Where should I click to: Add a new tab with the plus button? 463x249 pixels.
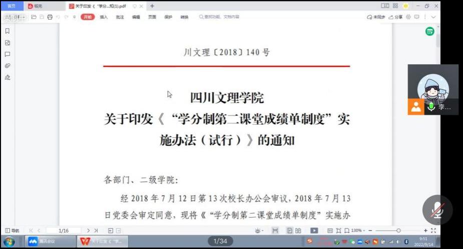click(x=152, y=6)
